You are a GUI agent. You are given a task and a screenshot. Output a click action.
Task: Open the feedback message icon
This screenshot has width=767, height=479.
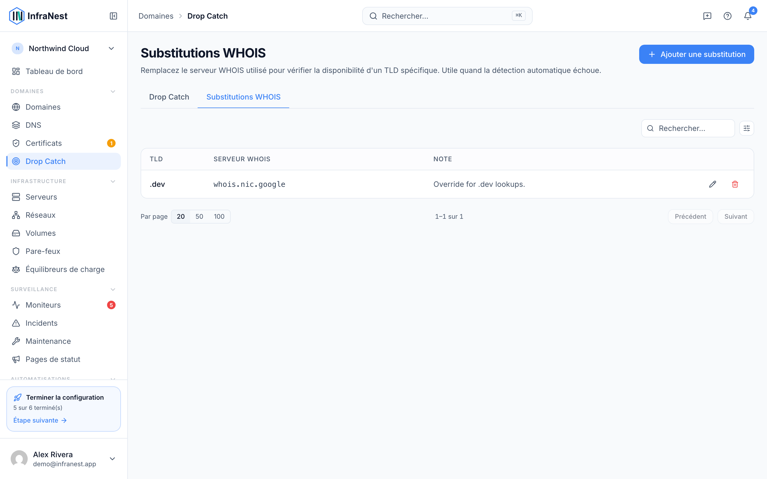point(707,16)
